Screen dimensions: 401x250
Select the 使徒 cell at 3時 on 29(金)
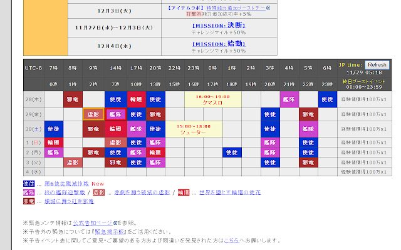click(x=270, y=114)
